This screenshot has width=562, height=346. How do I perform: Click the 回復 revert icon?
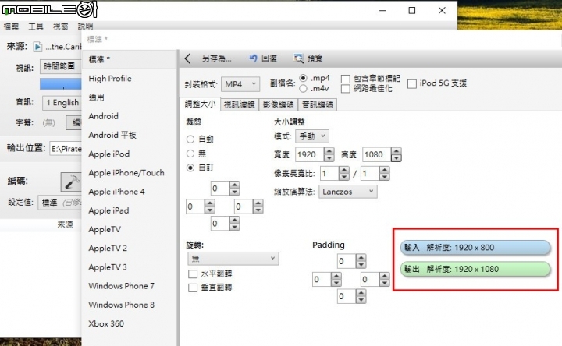pos(254,58)
